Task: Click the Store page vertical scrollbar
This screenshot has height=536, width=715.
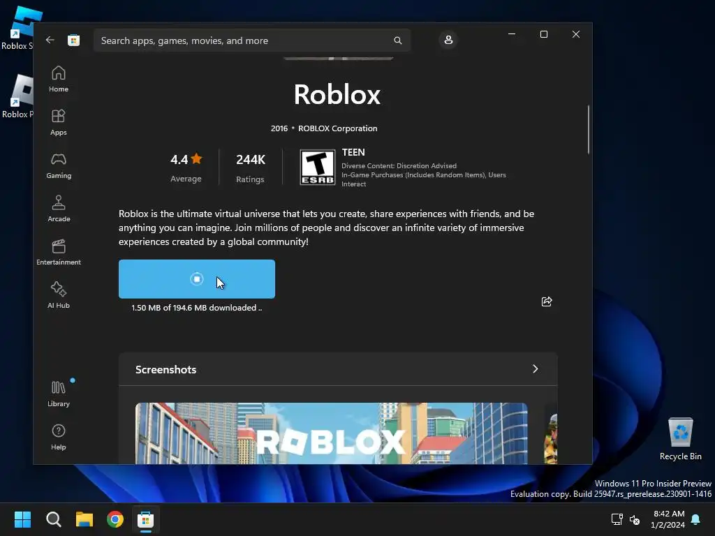Action: coord(588,129)
